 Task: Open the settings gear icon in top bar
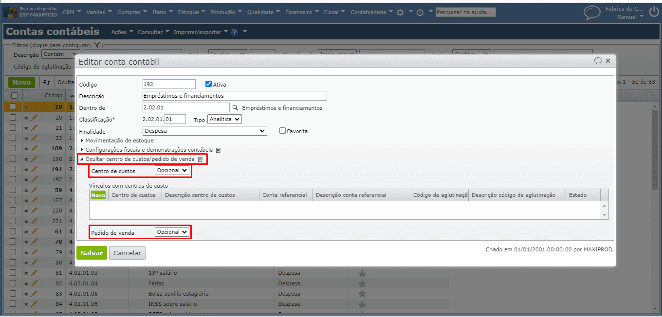coord(400,13)
